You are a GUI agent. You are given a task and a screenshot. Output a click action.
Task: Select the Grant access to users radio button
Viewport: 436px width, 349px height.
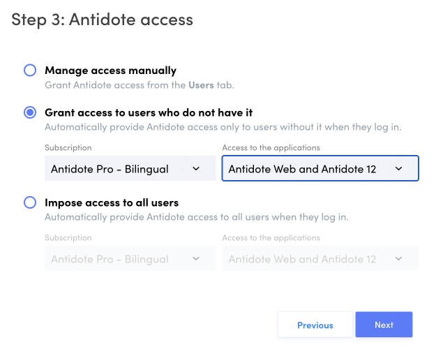30,112
